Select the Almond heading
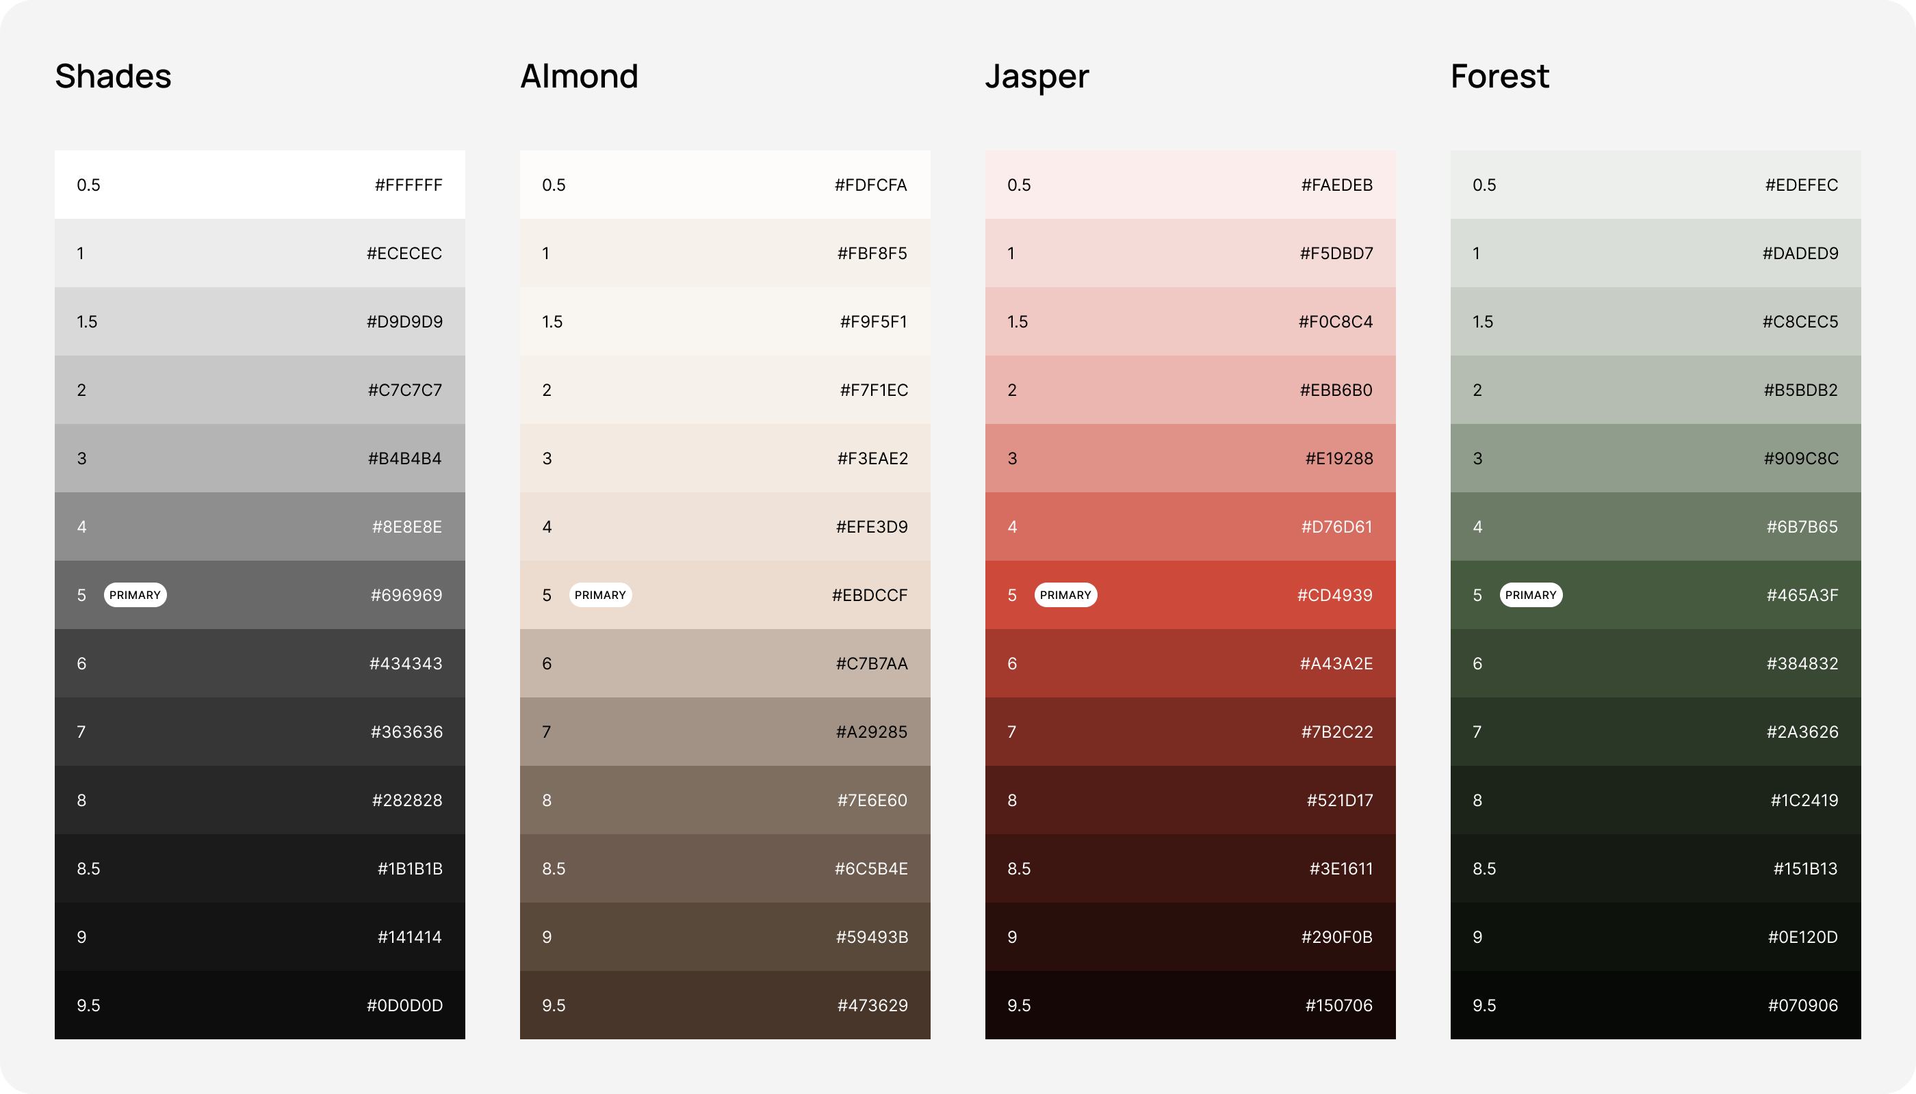 click(579, 77)
